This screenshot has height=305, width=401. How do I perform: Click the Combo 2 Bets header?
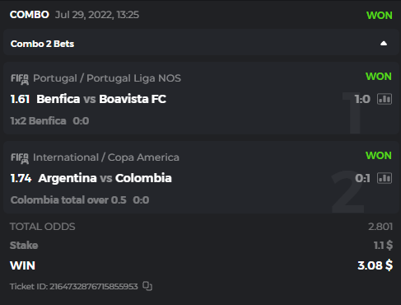click(x=42, y=44)
